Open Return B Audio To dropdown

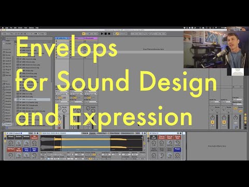226,102
